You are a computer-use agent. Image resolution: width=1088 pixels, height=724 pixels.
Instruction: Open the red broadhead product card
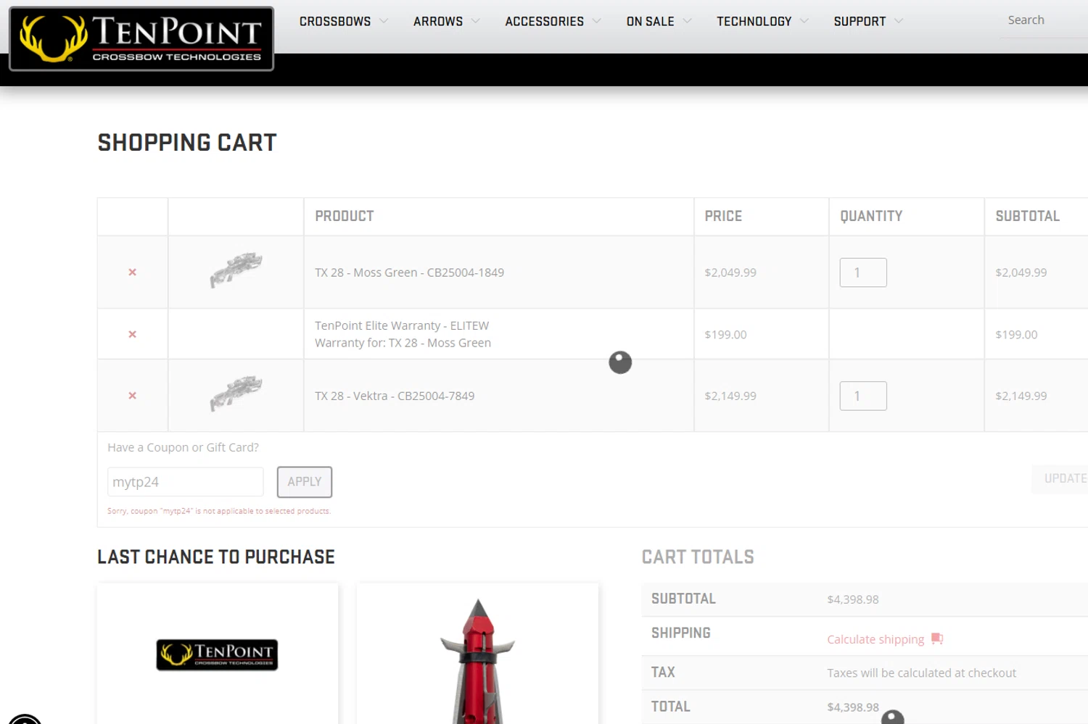[477, 654]
